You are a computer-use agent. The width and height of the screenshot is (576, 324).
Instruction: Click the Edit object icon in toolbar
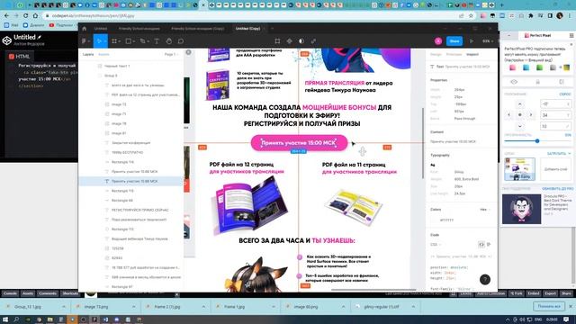(277, 41)
